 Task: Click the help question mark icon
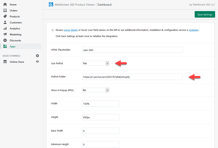tap(53, 30)
